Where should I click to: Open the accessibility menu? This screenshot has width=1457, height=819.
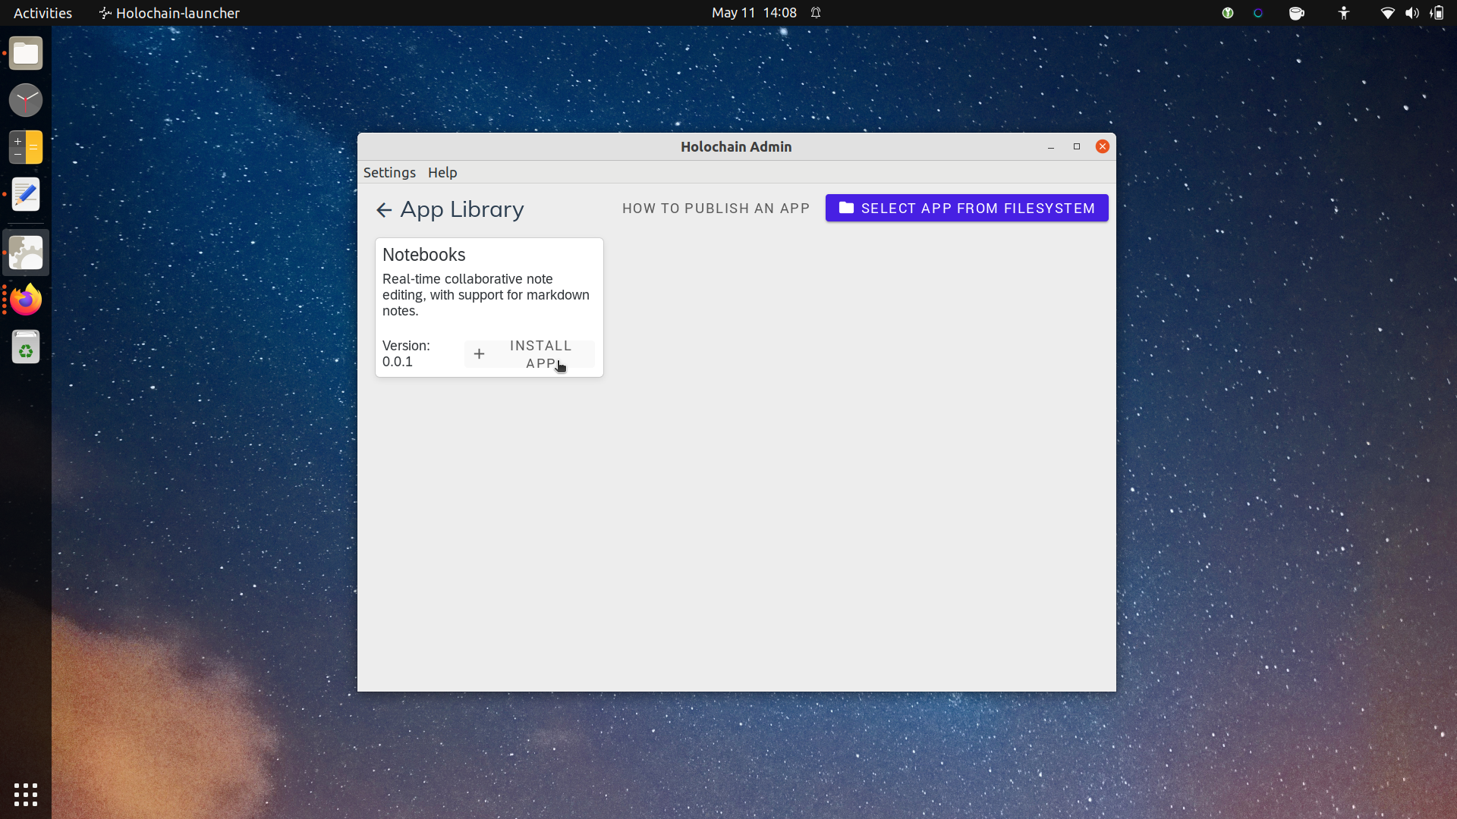[x=1344, y=13]
